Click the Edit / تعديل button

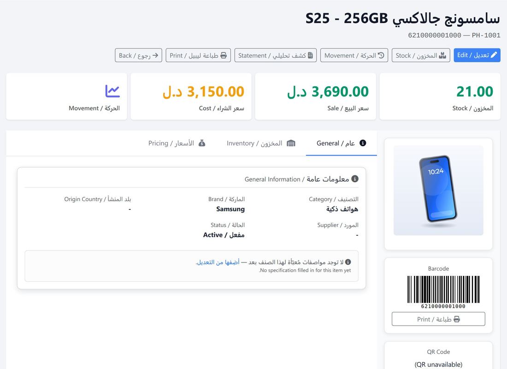pyautogui.click(x=477, y=55)
